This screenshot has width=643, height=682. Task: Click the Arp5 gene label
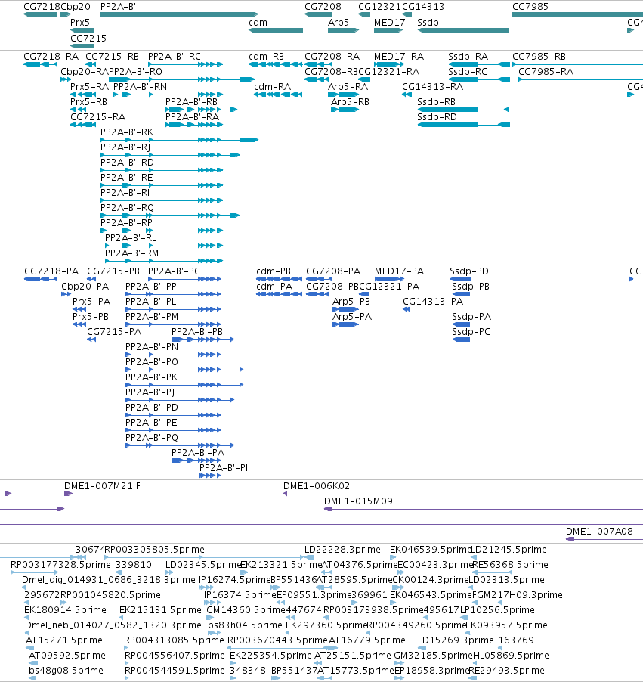[339, 23]
